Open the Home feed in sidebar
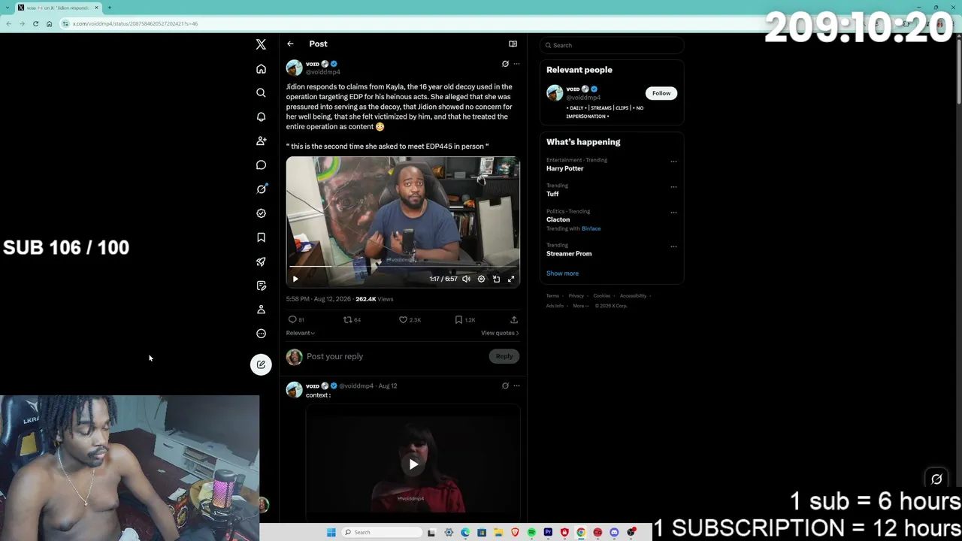 coord(261,69)
